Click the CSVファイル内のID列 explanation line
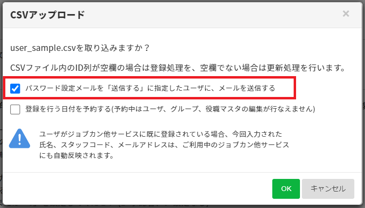This screenshot has width=365, height=208. pos(178,68)
